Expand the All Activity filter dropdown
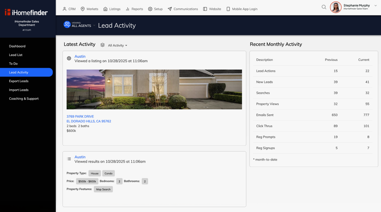The height and width of the screenshot is (212, 381). (117, 45)
